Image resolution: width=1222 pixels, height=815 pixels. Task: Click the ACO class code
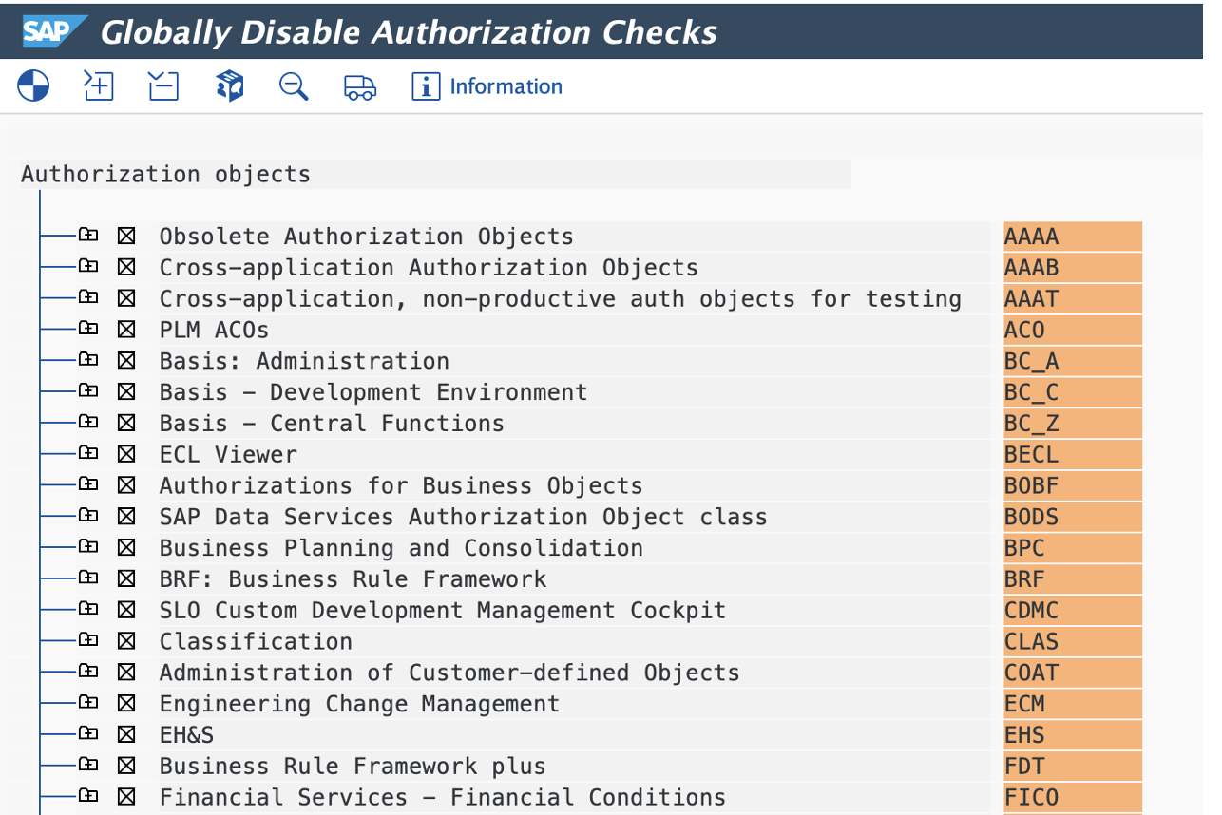(x=1073, y=330)
